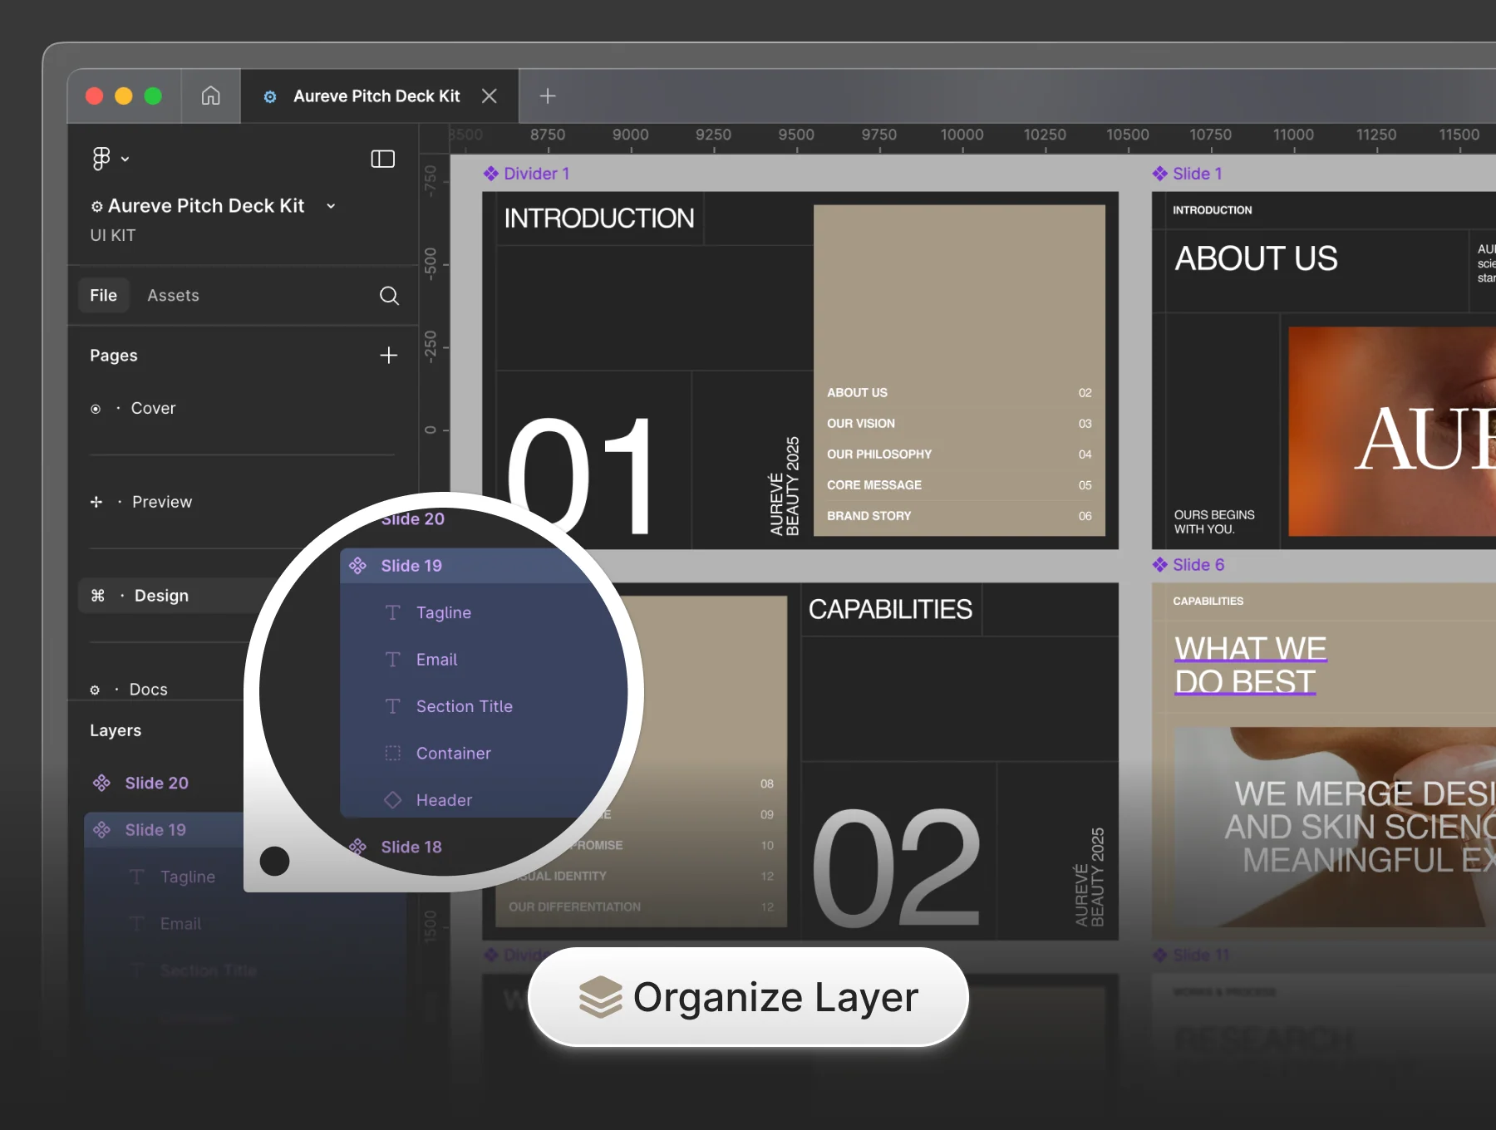
Task: Click the large CAPABILITIES heading above 02
Action: coord(890,609)
